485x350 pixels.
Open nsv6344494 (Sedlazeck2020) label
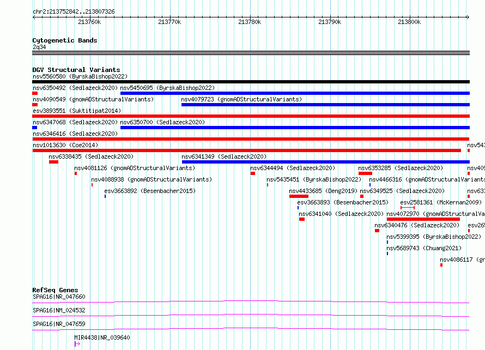click(x=293, y=168)
